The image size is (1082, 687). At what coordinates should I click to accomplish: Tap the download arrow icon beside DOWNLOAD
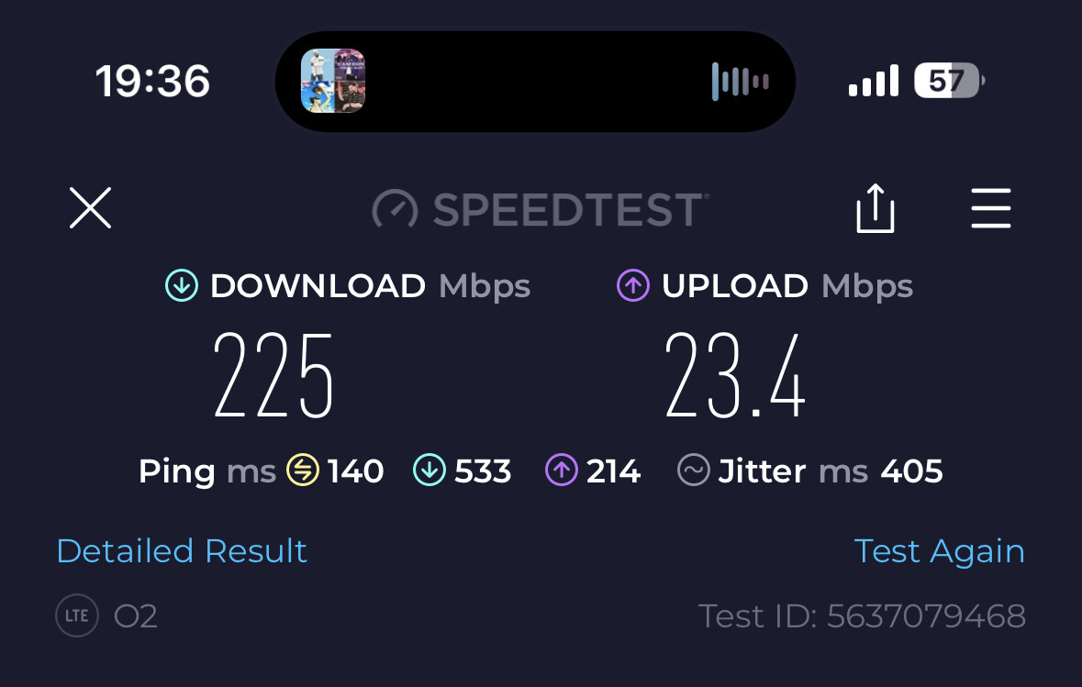click(x=182, y=285)
